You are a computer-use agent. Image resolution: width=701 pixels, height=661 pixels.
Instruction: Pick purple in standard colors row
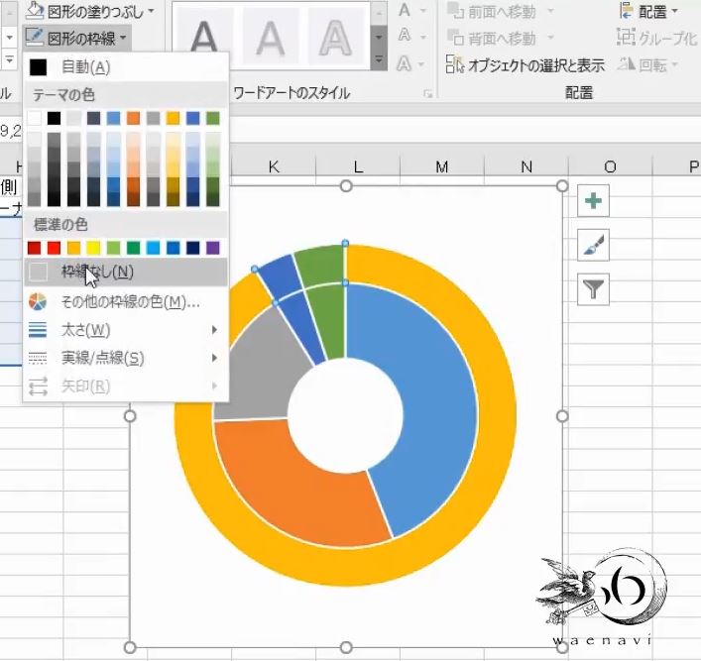(213, 248)
